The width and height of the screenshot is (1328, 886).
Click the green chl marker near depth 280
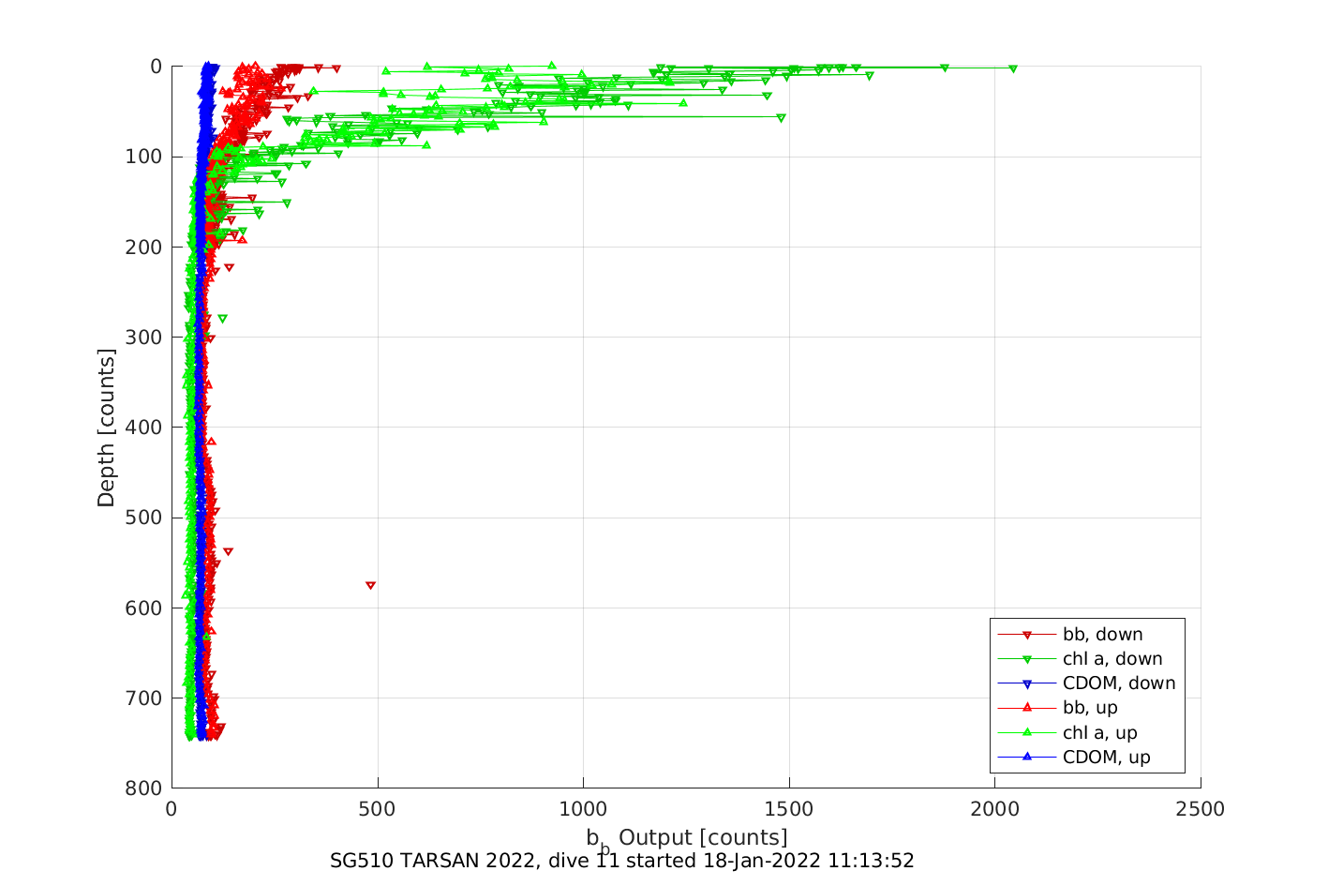[x=222, y=319]
